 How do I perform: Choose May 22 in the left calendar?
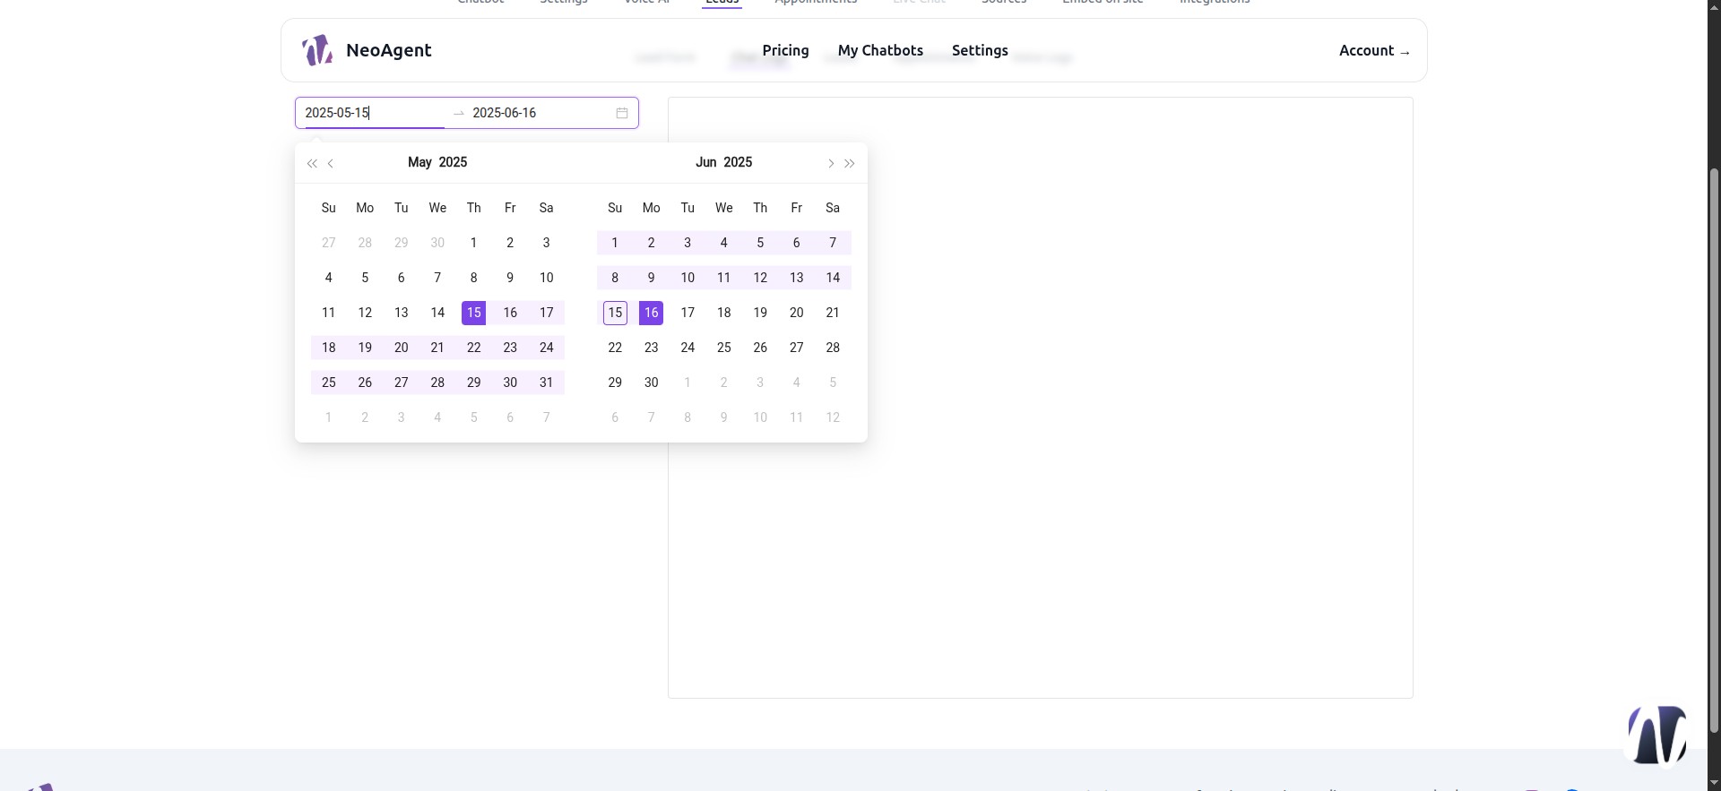point(474,348)
